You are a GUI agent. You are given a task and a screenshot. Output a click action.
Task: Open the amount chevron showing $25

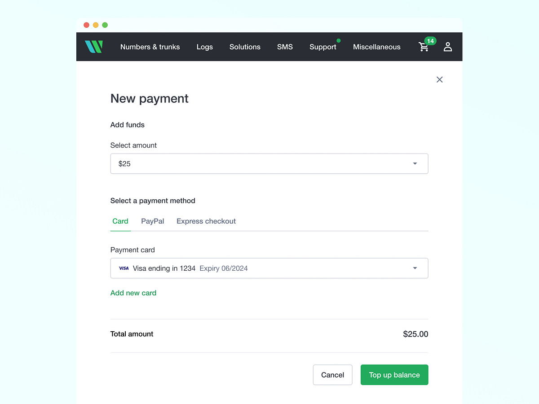pos(415,163)
